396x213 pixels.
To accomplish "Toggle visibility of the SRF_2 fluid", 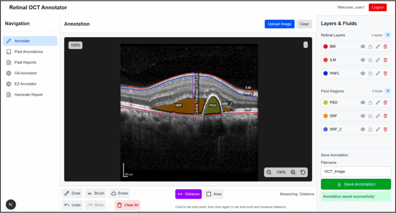I will click(363, 129).
